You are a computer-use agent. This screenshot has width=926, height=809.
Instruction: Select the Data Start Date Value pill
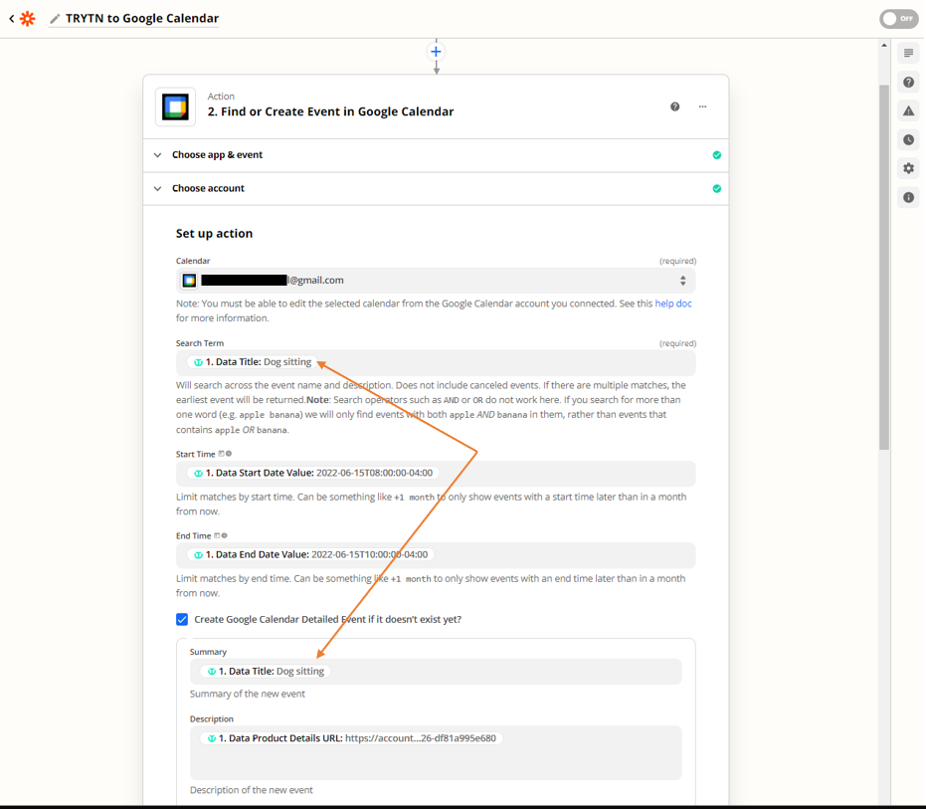pyautogui.click(x=313, y=473)
